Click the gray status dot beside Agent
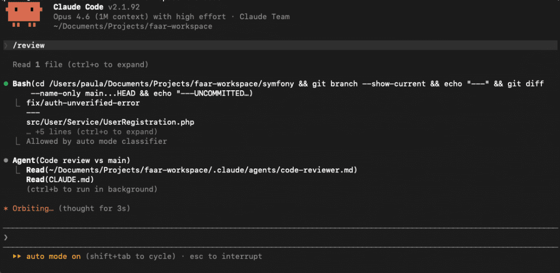This screenshot has width=560, height=273. (x=6, y=160)
